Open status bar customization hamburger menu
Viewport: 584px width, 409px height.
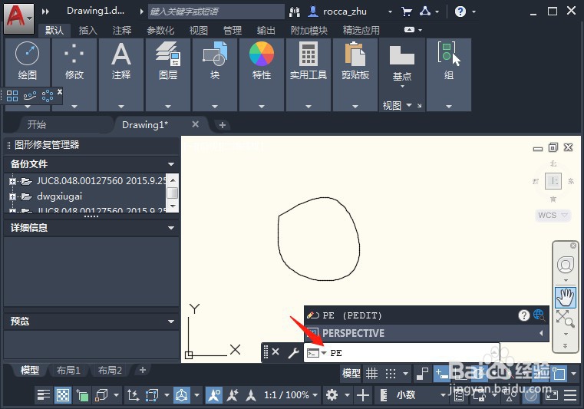coord(570,395)
